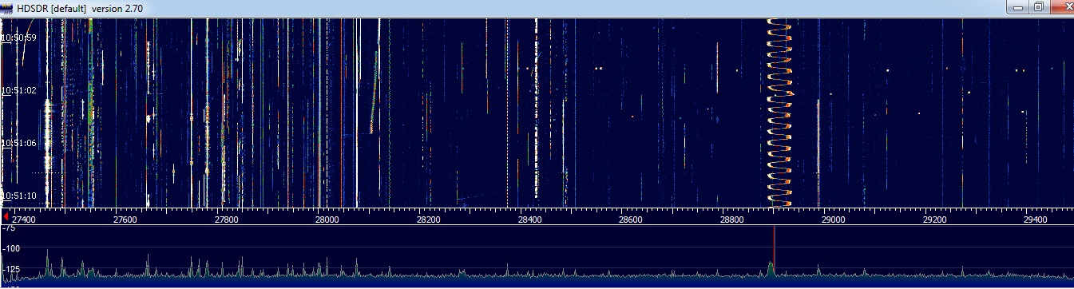Close the HDSDR window
This screenshot has width=1074, height=289.
(x=1063, y=6)
